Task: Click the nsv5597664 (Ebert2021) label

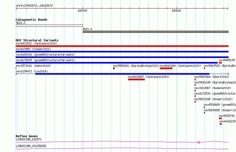Action: (x=212, y=77)
